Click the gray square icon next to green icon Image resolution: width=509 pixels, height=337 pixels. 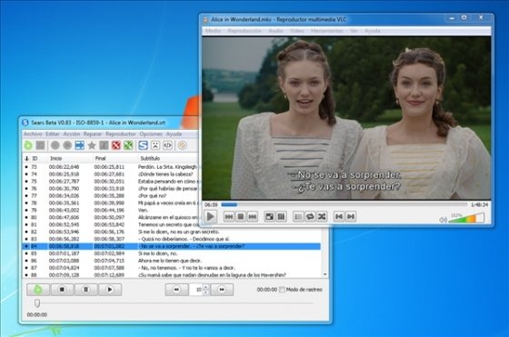point(40,145)
